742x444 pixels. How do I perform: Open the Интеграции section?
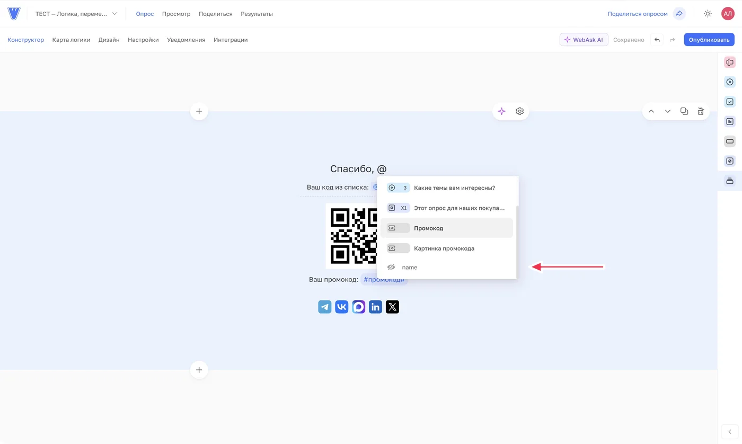(231, 40)
